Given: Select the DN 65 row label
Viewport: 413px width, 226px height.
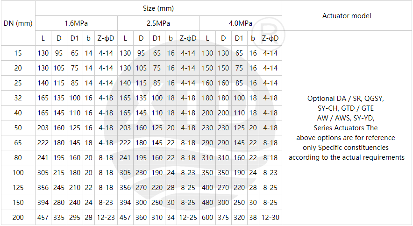Looking at the screenshot, I should (18, 143).
